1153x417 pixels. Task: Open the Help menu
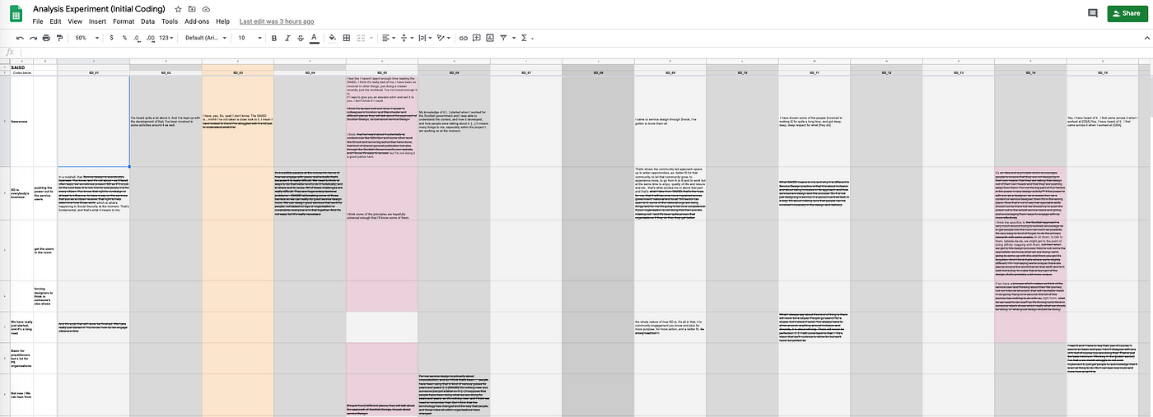tap(222, 21)
